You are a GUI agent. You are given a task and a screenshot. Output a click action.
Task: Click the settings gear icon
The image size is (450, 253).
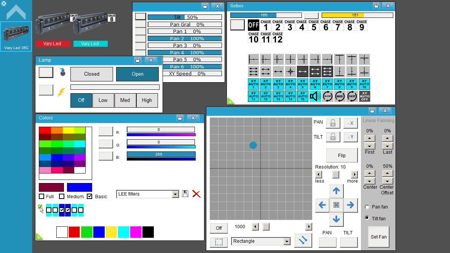pos(4,3)
